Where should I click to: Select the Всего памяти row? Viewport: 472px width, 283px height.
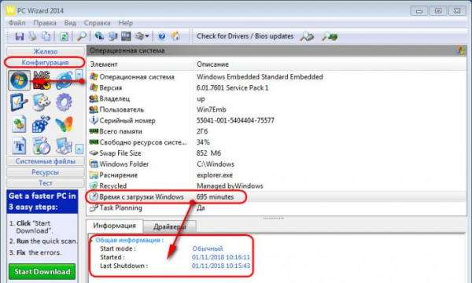[x=276, y=131]
